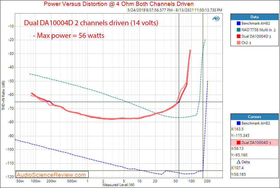
Task: Click the -60 tick label on y-axis
Action: click(x=11, y=95)
